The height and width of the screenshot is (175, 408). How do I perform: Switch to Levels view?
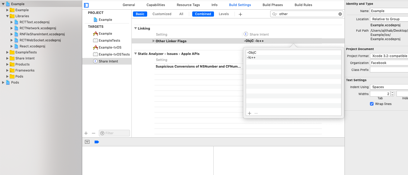tap(224, 14)
